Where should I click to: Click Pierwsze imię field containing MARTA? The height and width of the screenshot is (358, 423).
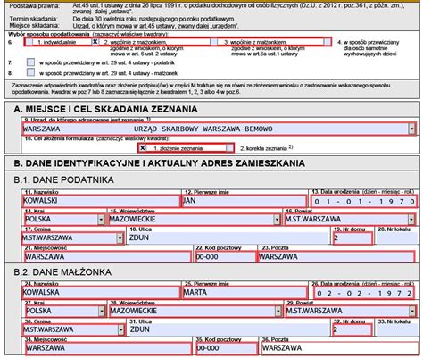[245, 293]
